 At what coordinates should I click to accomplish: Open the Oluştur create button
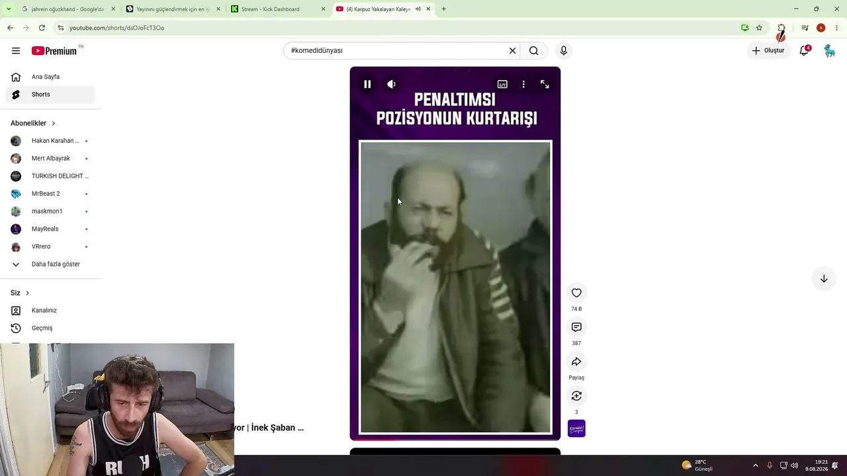click(x=769, y=50)
